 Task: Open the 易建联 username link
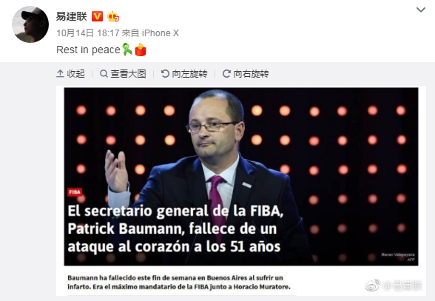click(71, 16)
